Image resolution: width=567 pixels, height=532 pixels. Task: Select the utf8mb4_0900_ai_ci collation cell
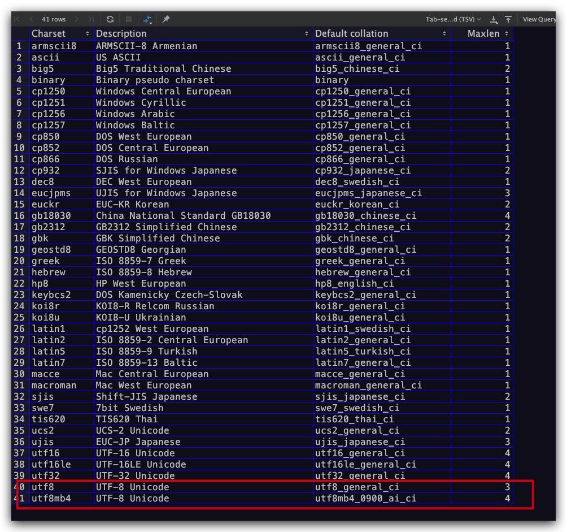(382, 498)
